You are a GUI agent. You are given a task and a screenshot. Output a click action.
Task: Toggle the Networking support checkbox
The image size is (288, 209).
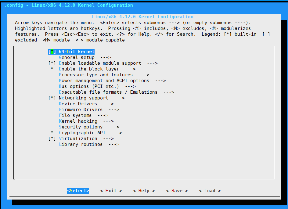pyautogui.click(x=52, y=98)
